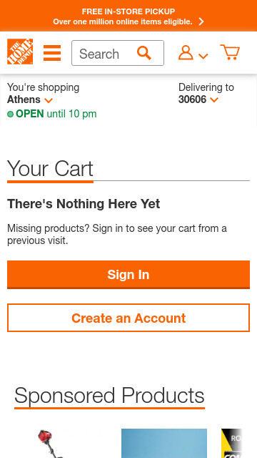Click the orange search magnifier icon
The image size is (257, 458).
tap(144, 53)
